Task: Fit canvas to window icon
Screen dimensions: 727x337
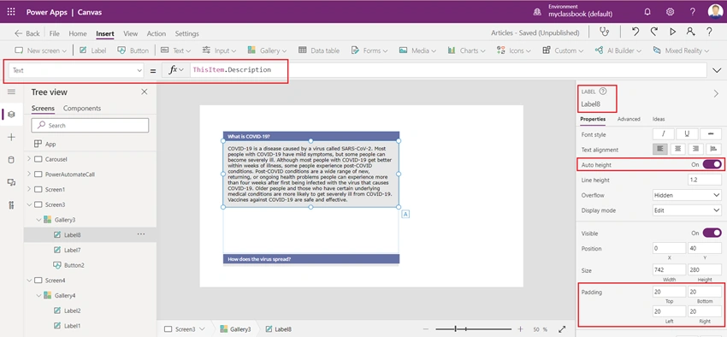Action: tap(562, 329)
